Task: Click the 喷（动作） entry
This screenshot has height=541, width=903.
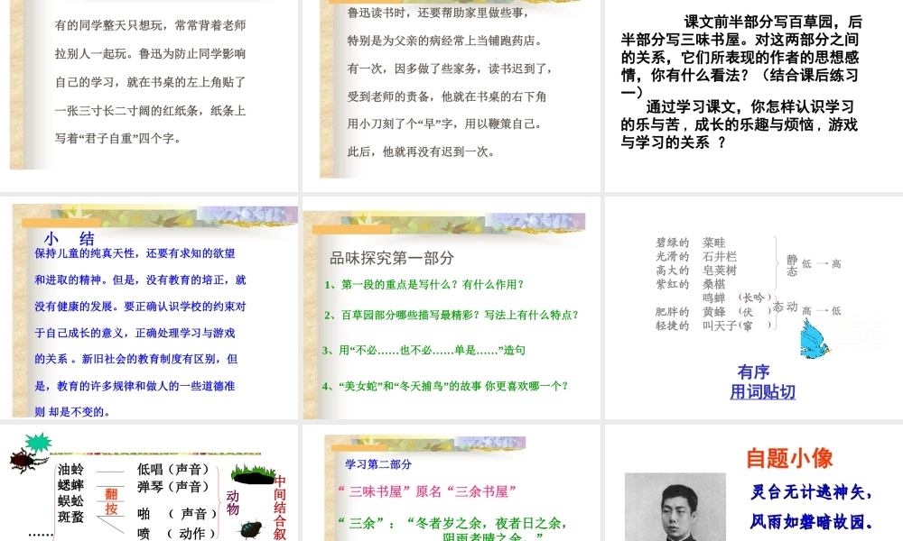Action: point(177,534)
